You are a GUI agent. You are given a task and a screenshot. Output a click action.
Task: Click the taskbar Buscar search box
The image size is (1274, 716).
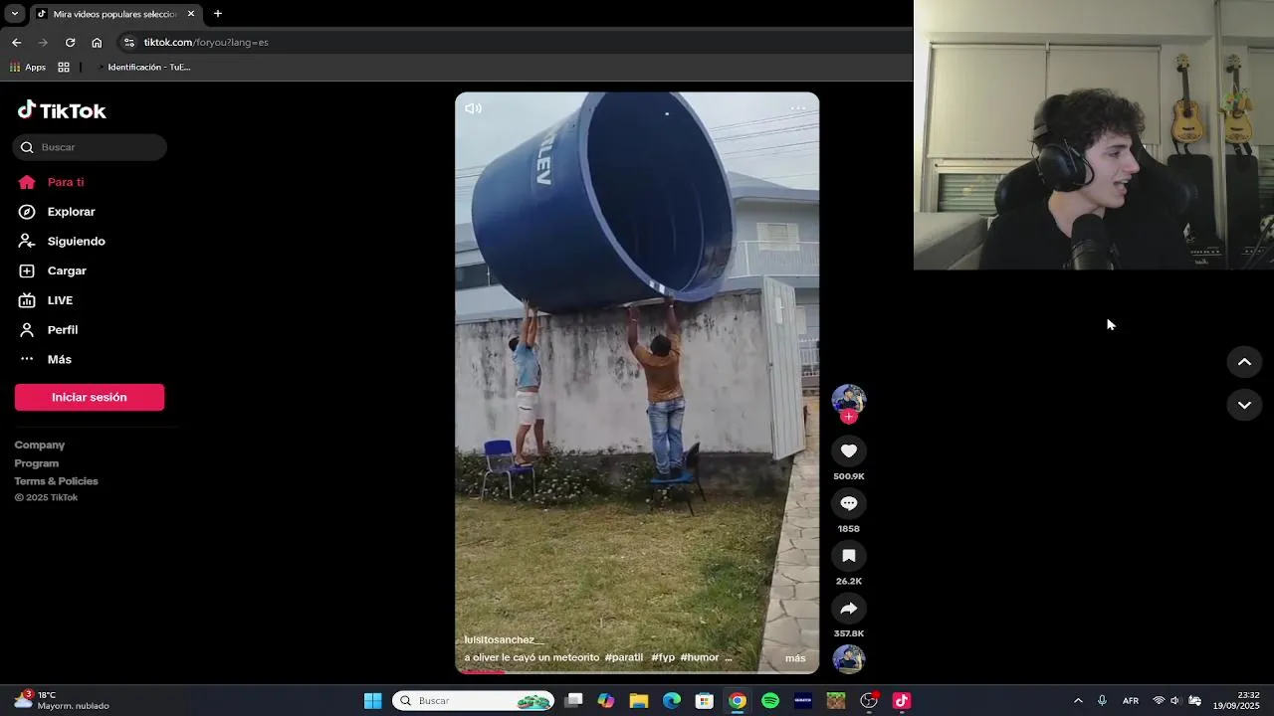(x=474, y=701)
